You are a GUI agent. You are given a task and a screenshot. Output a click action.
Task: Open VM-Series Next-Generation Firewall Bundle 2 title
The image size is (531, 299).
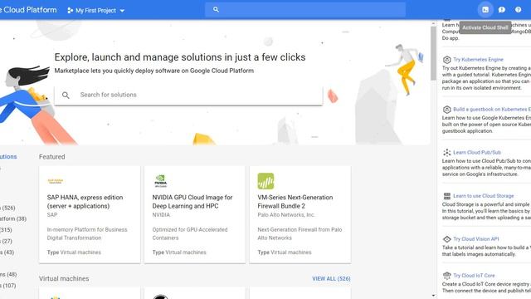295,202
